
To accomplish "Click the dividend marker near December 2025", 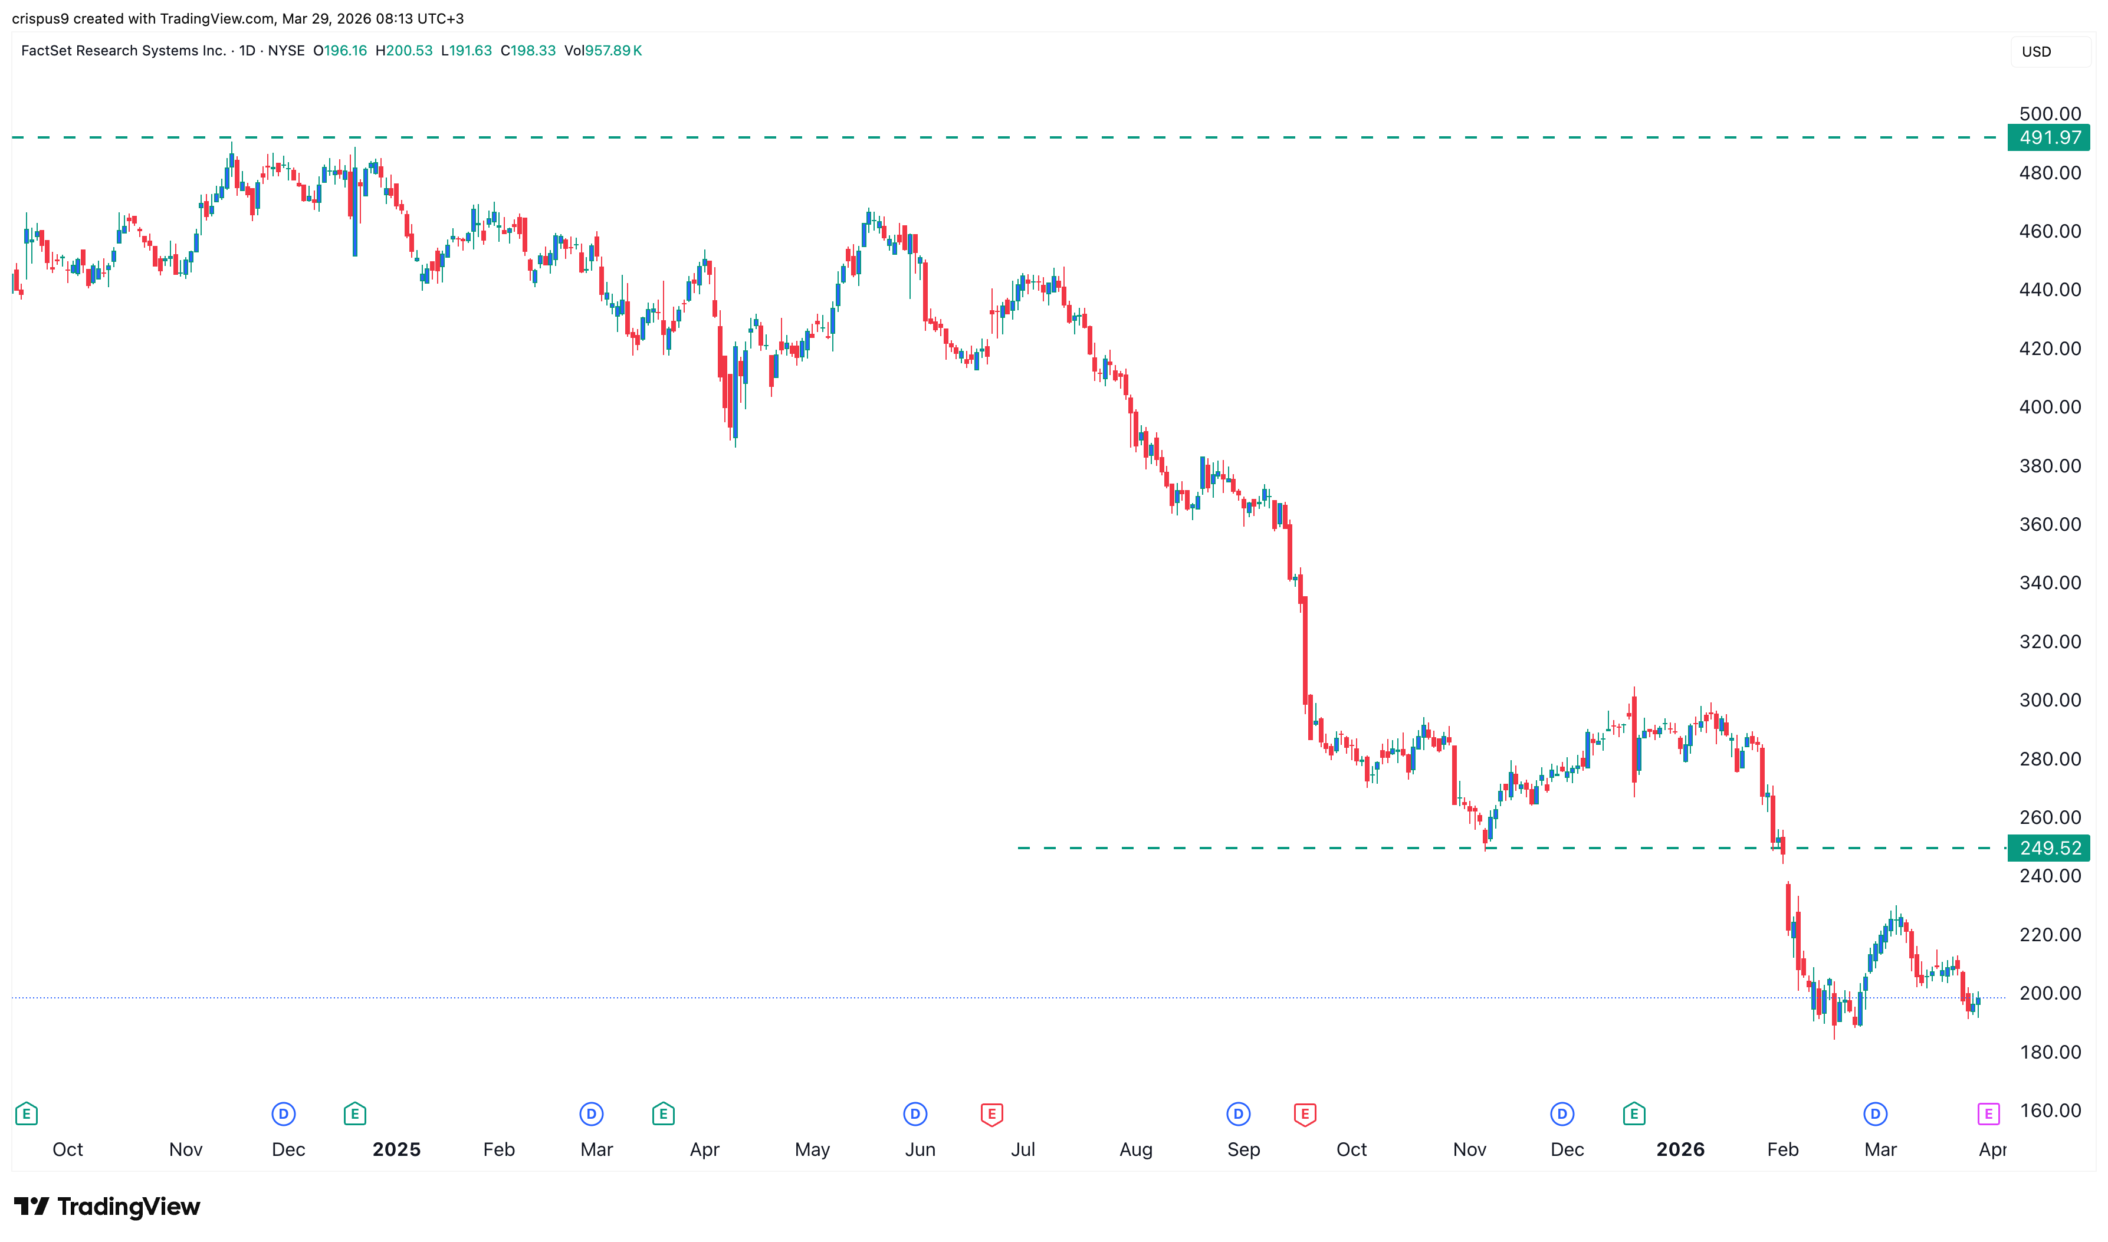I will click(x=1562, y=1114).
